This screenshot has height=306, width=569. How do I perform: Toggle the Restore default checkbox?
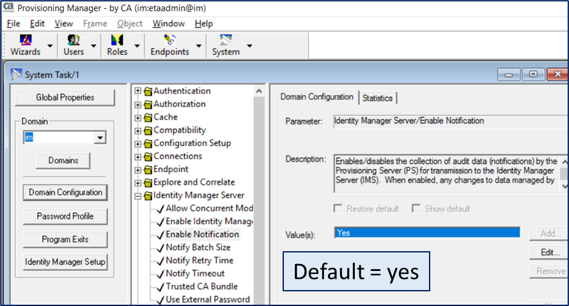pyautogui.click(x=338, y=209)
